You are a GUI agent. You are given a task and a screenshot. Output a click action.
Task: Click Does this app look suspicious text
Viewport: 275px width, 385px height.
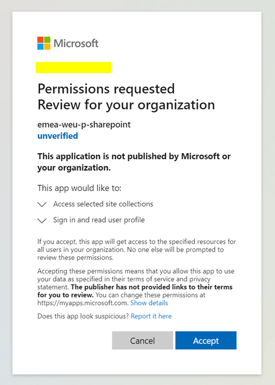[x=83, y=316]
